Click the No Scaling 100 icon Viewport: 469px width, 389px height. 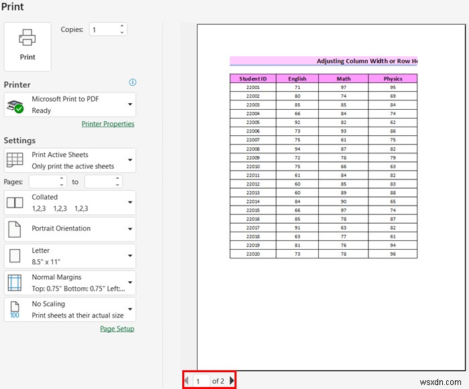[x=15, y=310]
